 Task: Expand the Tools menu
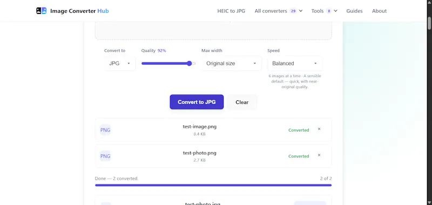(325, 11)
